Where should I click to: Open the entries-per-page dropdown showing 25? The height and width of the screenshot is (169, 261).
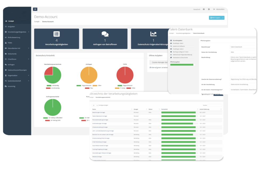pos(95,105)
